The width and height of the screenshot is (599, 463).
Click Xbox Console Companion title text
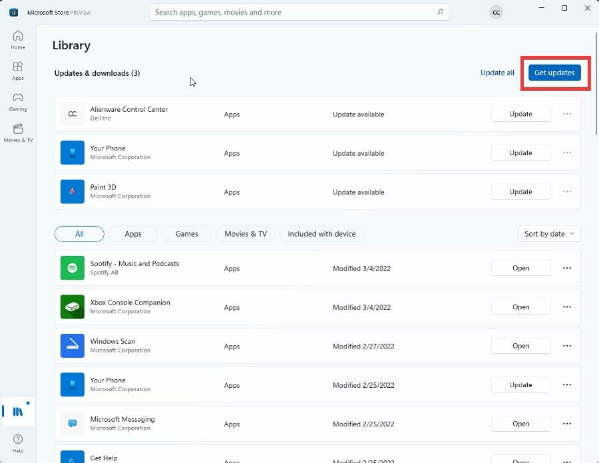click(x=130, y=302)
